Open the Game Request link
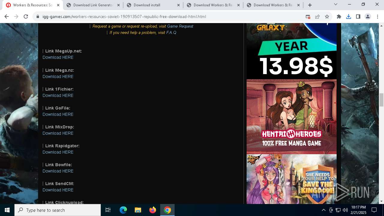 [180, 26]
